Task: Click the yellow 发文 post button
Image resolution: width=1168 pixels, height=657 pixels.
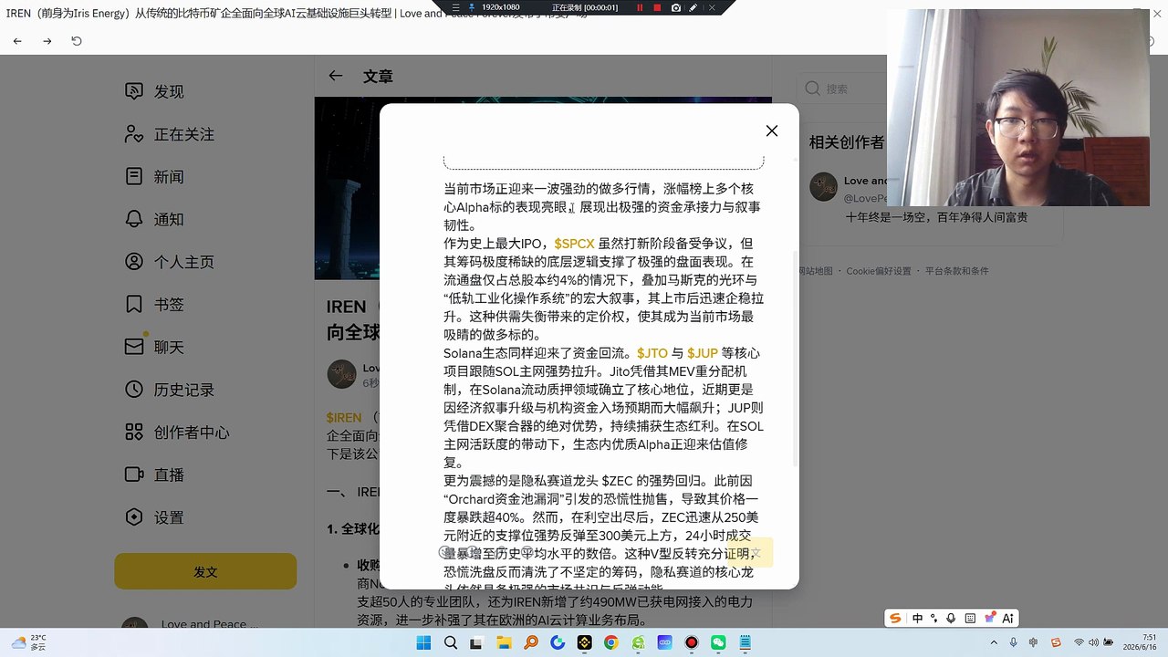Action: [205, 571]
